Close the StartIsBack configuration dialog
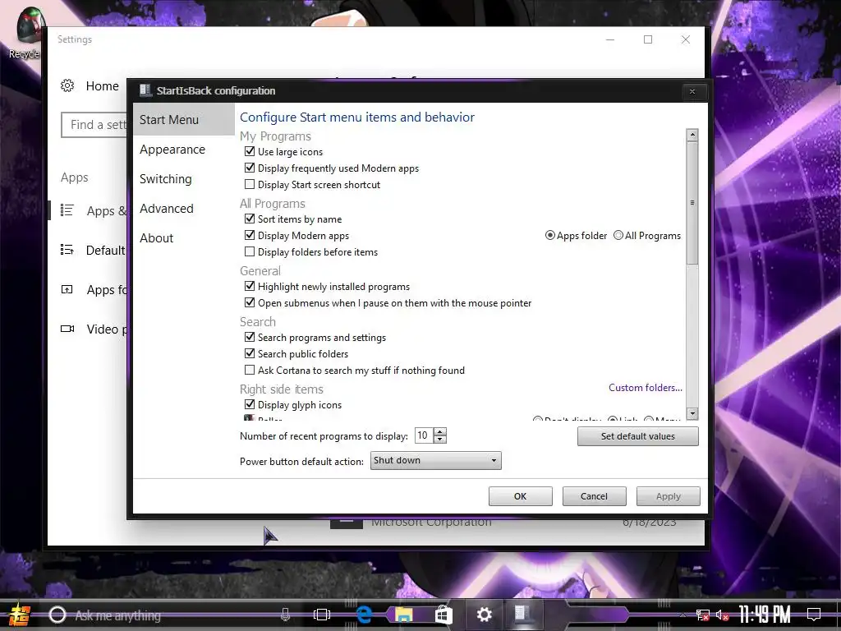The height and width of the screenshot is (631, 841). click(692, 91)
